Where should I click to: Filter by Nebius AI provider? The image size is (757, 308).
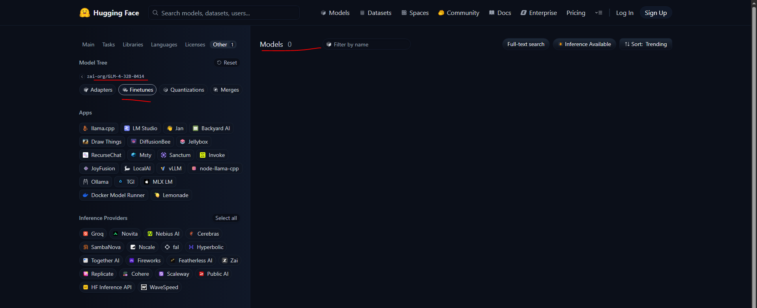click(163, 234)
